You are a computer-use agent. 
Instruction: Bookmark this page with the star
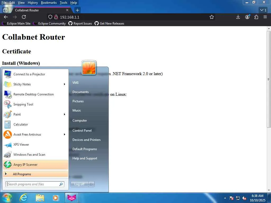[211, 17]
